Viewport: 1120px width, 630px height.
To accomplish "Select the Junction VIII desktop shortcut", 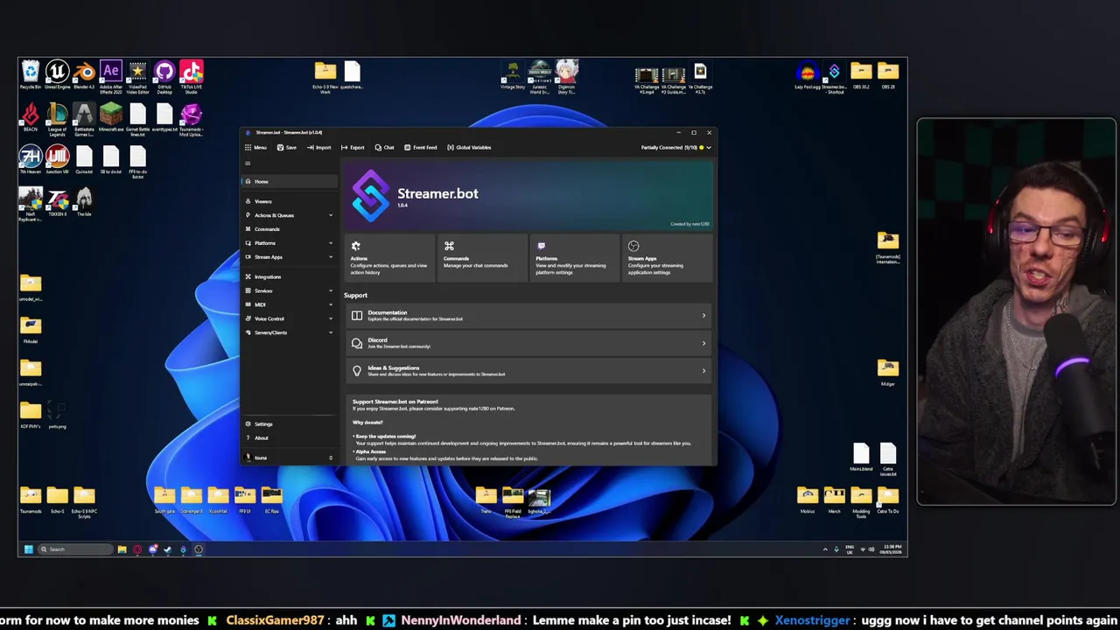I will click(x=57, y=160).
